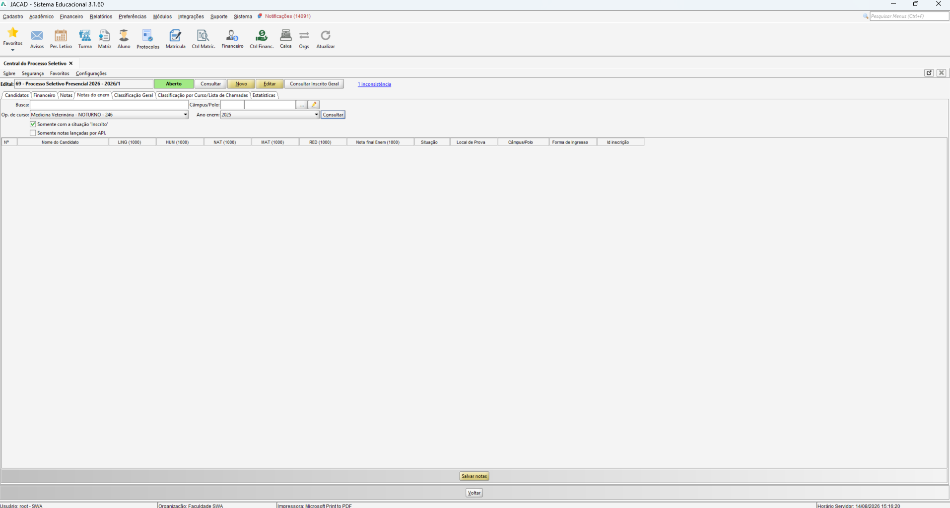Open the Financeiro toolbar icon
950x508 pixels.
pos(232,36)
